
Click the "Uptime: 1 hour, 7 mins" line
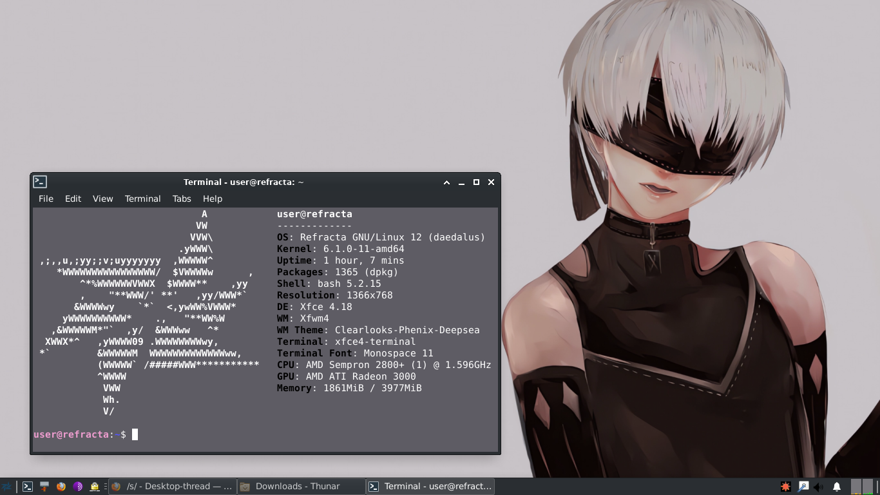coord(341,260)
